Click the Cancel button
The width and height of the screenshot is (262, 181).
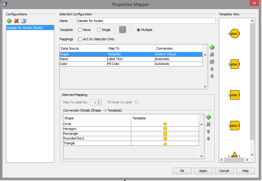(224, 171)
